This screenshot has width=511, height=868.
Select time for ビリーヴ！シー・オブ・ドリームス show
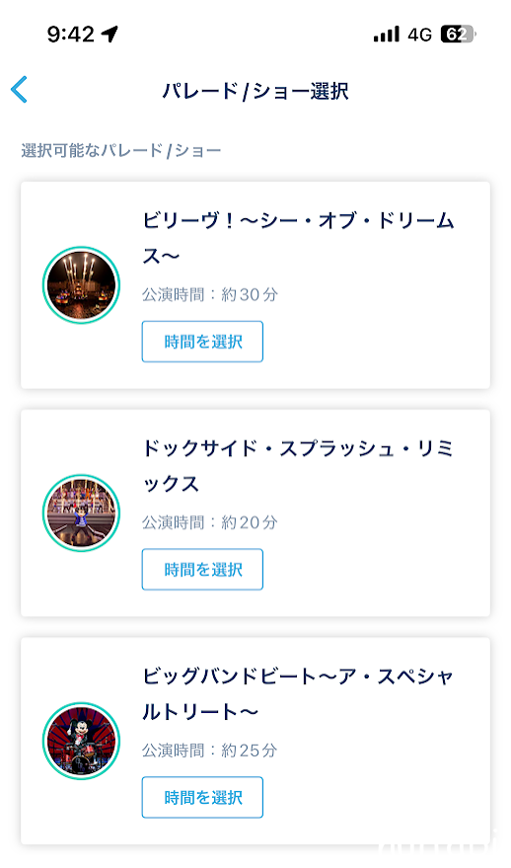pyautogui.click(x=202, y=342)
